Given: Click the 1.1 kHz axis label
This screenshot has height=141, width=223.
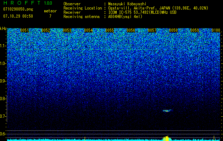Looking at the screenshot, I should click(x=3, y=46).
